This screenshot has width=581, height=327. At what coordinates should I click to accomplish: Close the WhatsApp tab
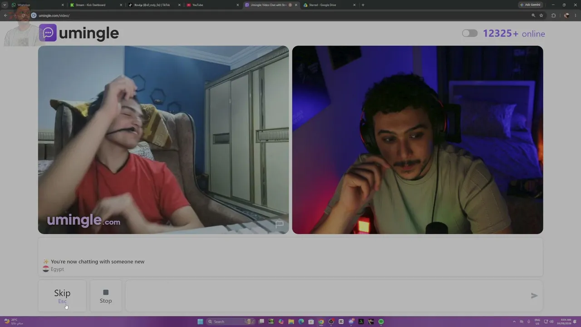click(63, 5)
